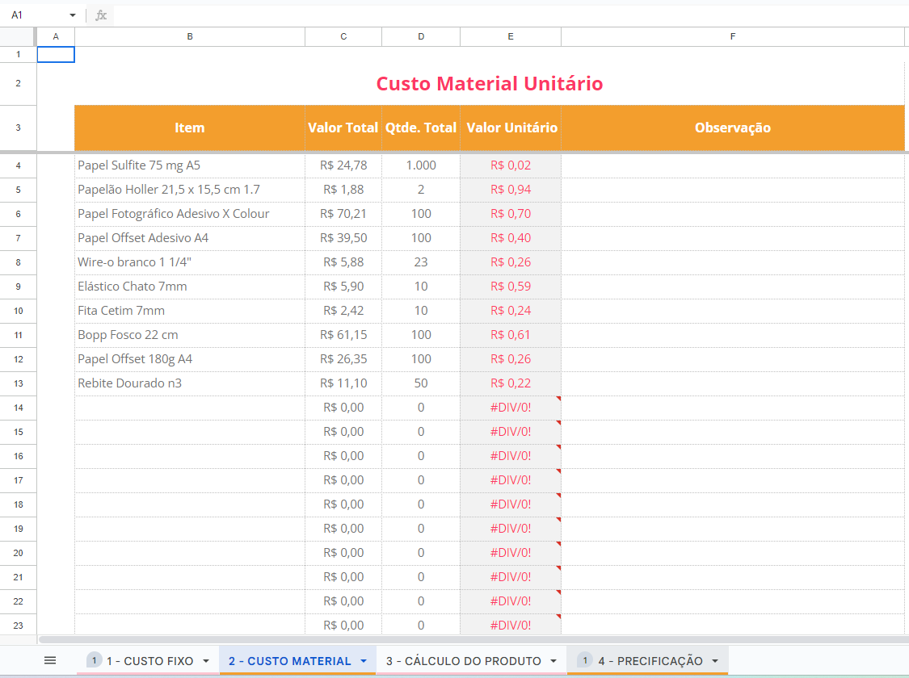Click the select-all corner box
This screenshot has width=909, height=678.
pyautogui.click(x=18, y=36)
